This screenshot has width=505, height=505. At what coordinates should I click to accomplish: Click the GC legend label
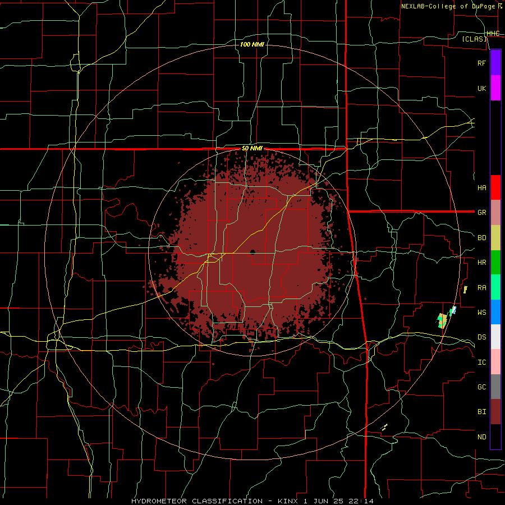click(481, 387)
